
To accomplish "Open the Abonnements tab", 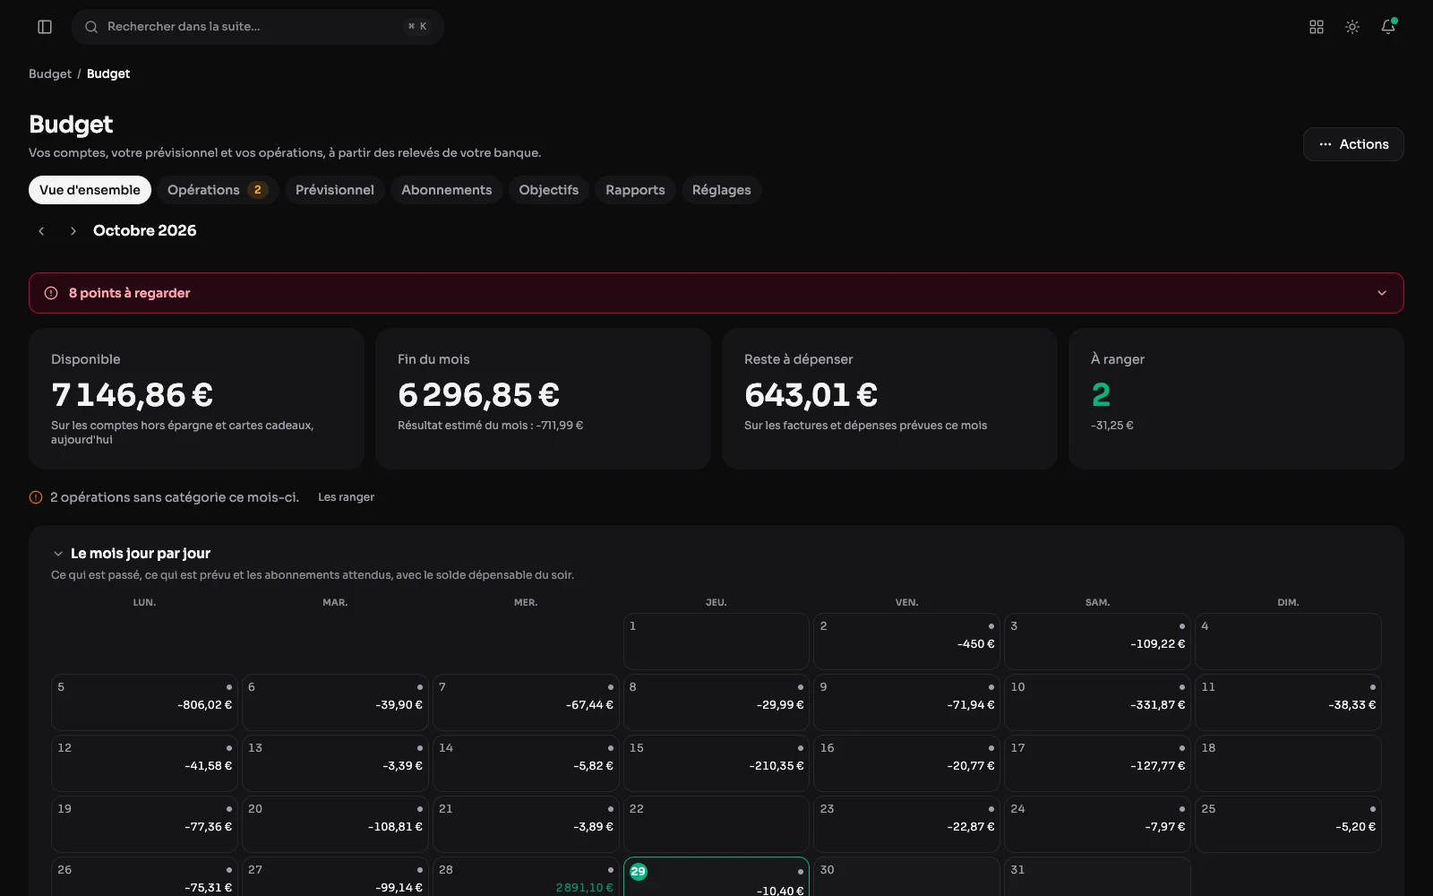I will (x=447, y=190).
